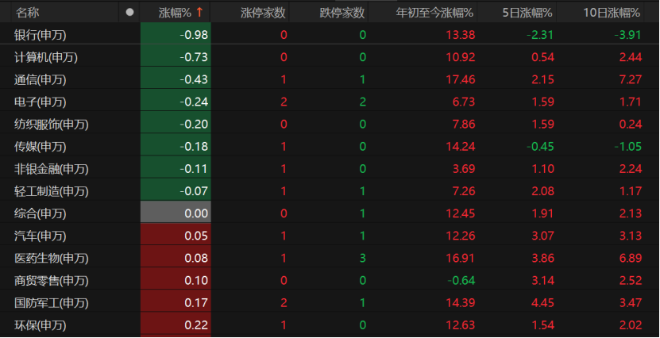Viewport: 660px width, 338px height.
Task: Select 传媒(申万) sector name
Action: click(40, 147)
